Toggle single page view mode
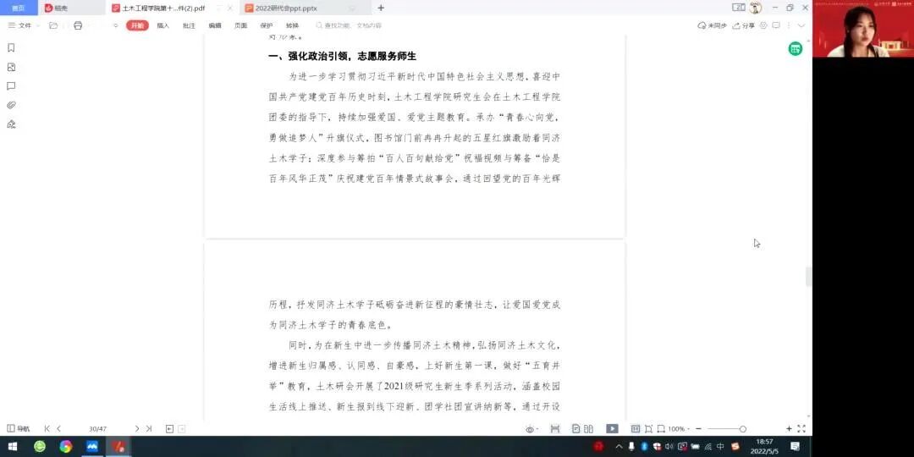914x457 pixels. [576, 429]
